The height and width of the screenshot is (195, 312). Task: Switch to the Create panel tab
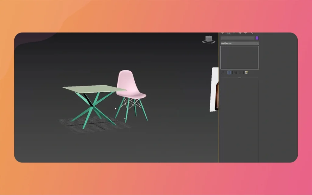pyautogui.click(x=223, y=32)
